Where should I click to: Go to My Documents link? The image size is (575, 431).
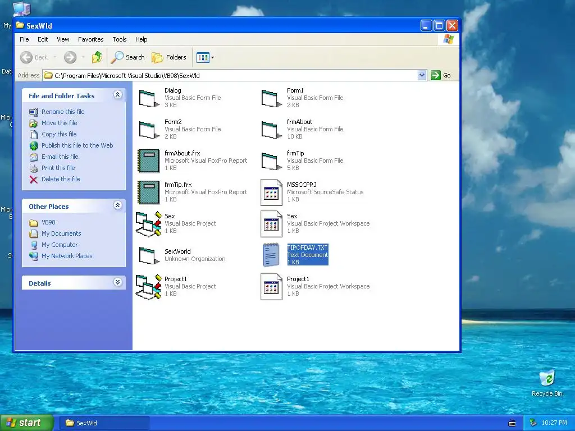(61, 234)
